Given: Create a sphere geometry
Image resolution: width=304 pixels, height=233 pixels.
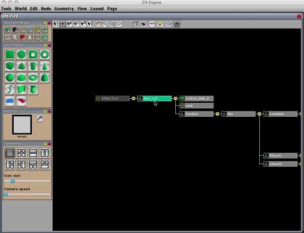Looking at the screenshot, I should coord(9,77).
